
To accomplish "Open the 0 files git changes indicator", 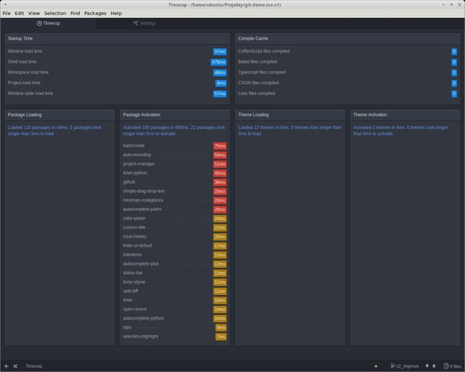I will (452, 366).
